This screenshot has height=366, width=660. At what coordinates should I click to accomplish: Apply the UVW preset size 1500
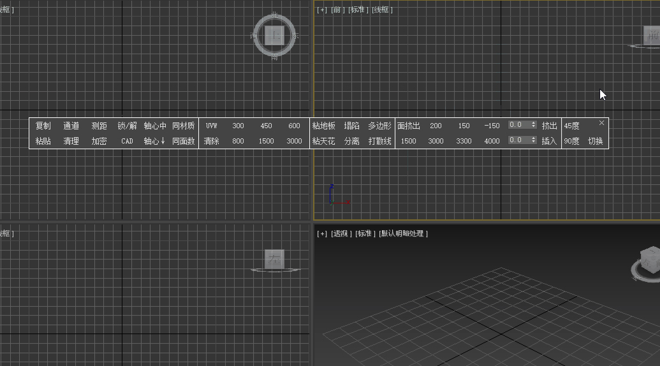266,141
